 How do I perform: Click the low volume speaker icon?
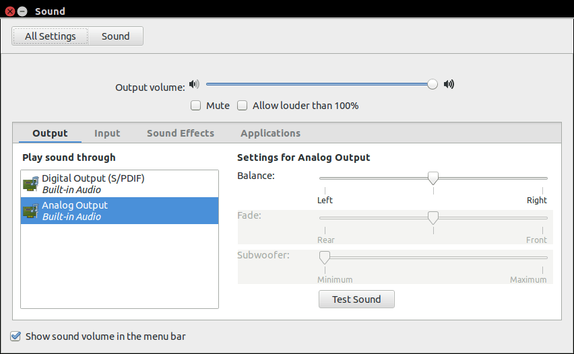tap(194, 84)
